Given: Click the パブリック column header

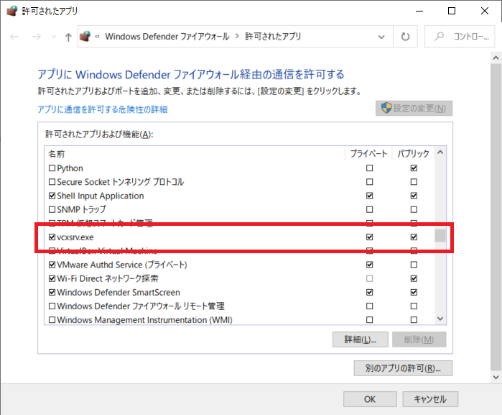Looking at the screenshot, I should (x=413, y=154).
